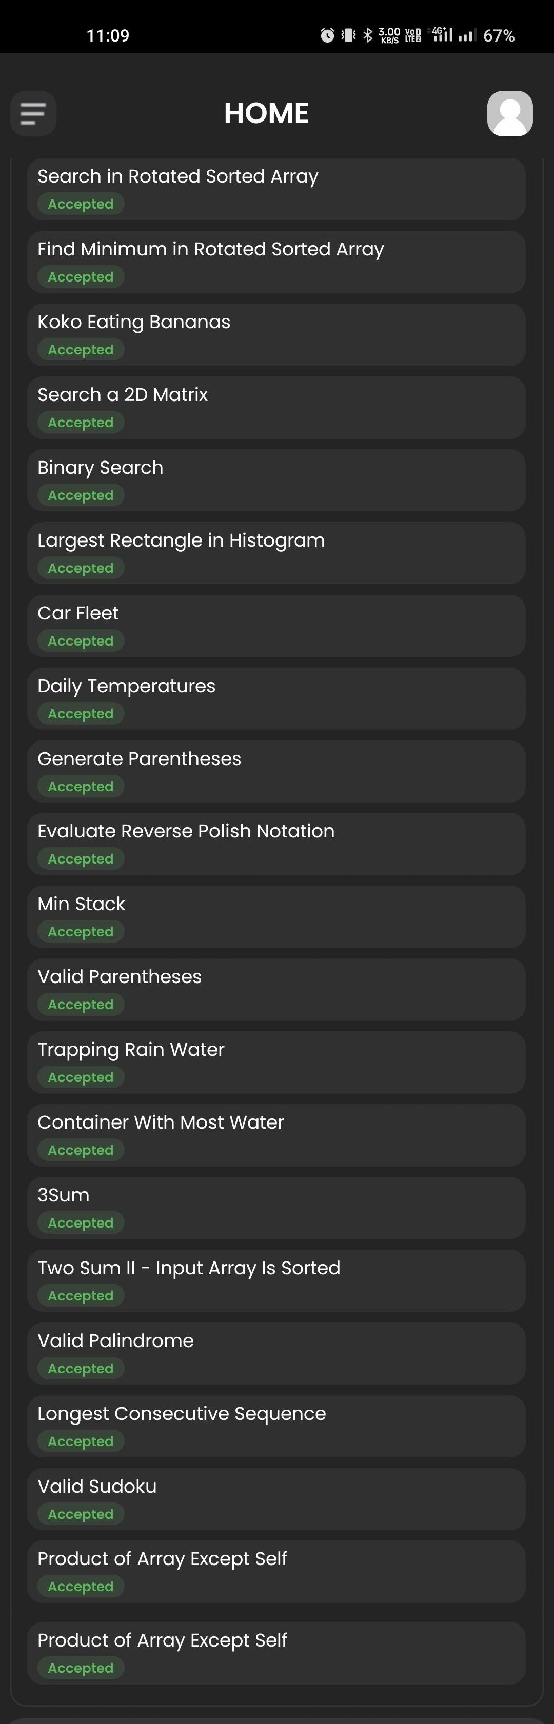
Task: Open Koko Eating Bananas problem
Action: click(276, 335)
